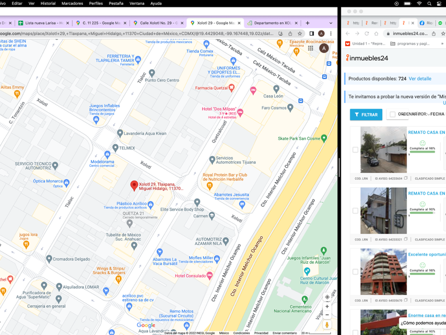Screen dimensions: 446x335
Task: Bookmark this page with the star icon
Action: [300, 33]
